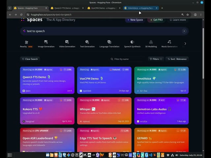Open Visual Studio Code from the taskbar
Image resolution: width=211 pixels, height=158 pixels.
150,155
